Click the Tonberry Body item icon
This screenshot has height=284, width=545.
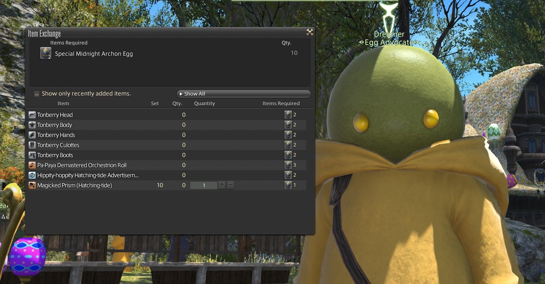[32, 125]
